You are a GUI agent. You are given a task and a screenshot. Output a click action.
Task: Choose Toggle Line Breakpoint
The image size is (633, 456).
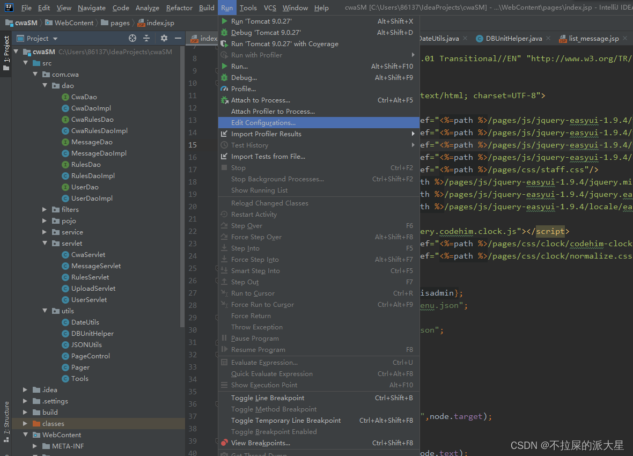coord(319,398)
